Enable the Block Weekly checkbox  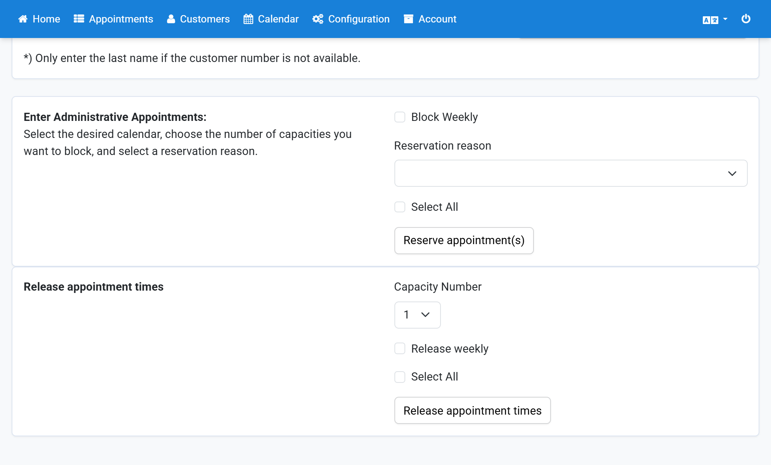400,117
